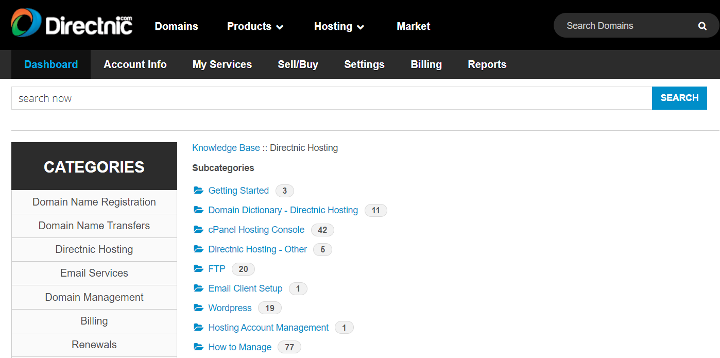Expand the Products dropdown menu
Viewport: 720px width, 358px height.
255,26
